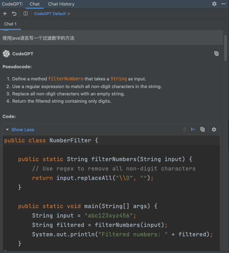This screenshot has width=229, height=253.
Task: Select the Chat 1 tab
Action: pyautogui.click(x=10, y=24)
